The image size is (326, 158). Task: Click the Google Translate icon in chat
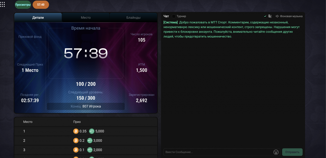[x=270, y=16]
